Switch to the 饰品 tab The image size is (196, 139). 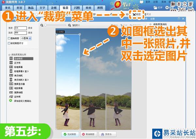point(31,8)
